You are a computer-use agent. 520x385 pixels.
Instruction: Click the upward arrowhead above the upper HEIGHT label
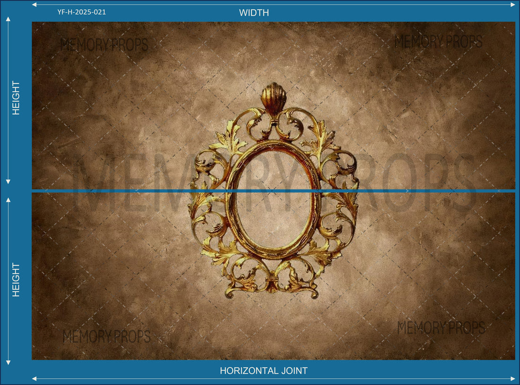[x=8, y=19]
